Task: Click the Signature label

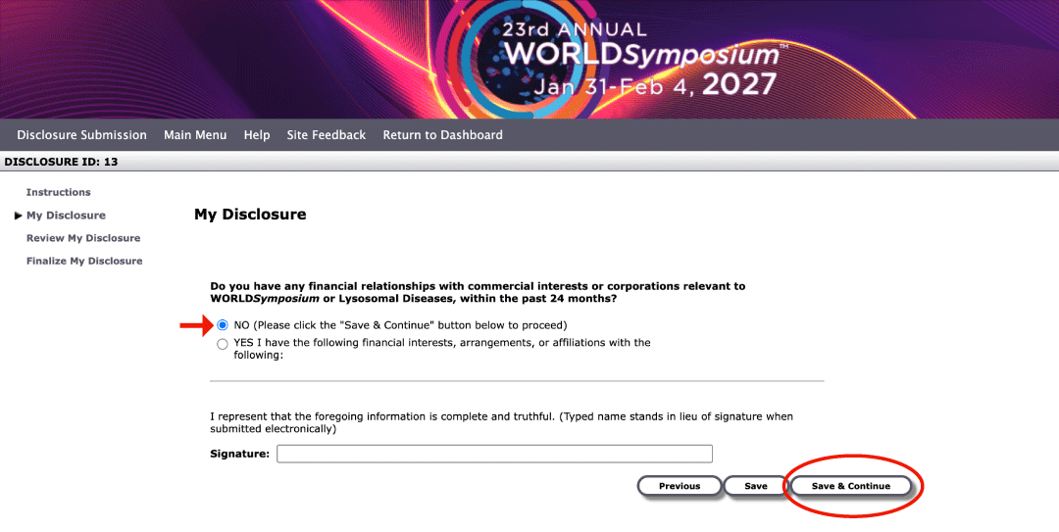Action: (x=240, y=454)
